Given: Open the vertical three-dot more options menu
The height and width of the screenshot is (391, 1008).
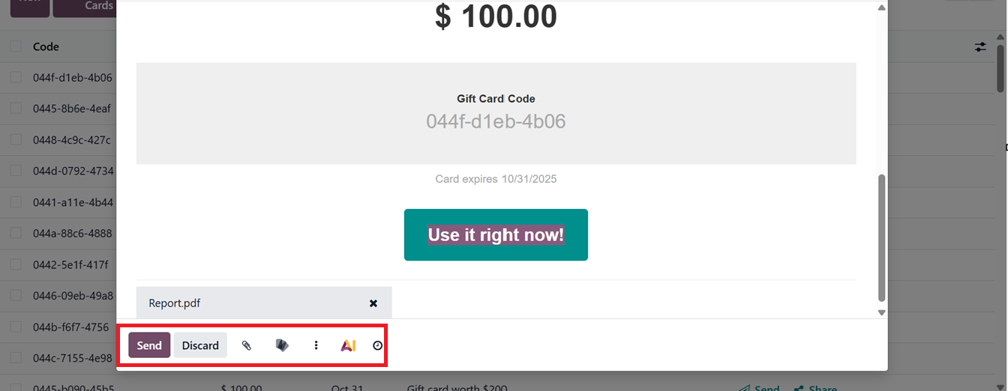Looking at the screenshot, I should 316,345.
